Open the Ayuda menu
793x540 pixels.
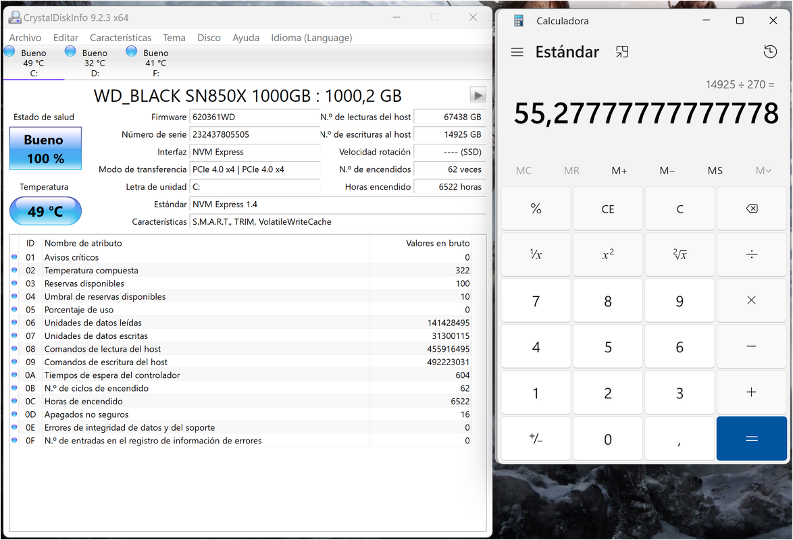pos(246,38)
